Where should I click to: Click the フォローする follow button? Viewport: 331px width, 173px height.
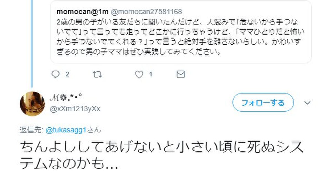coord(263,103)
